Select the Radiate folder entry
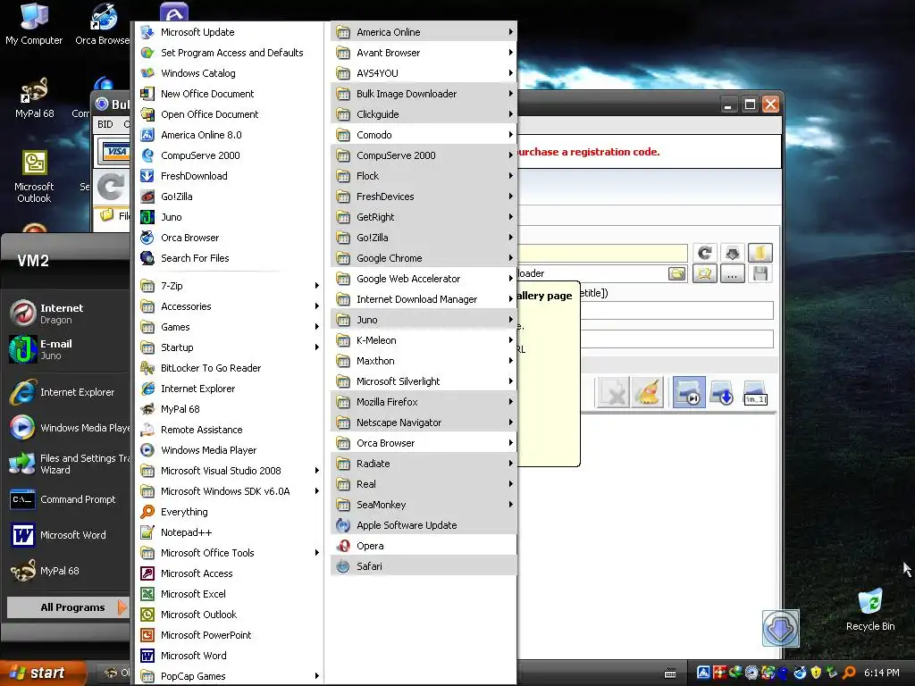 pyautogui.click(x=424, y=464)
